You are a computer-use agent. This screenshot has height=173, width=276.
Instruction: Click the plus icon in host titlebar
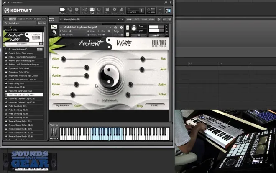pos(8,3)
